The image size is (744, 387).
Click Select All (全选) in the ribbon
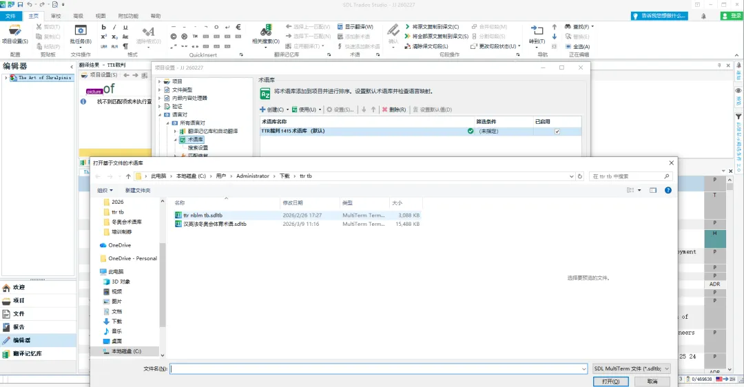coord(577,46)
